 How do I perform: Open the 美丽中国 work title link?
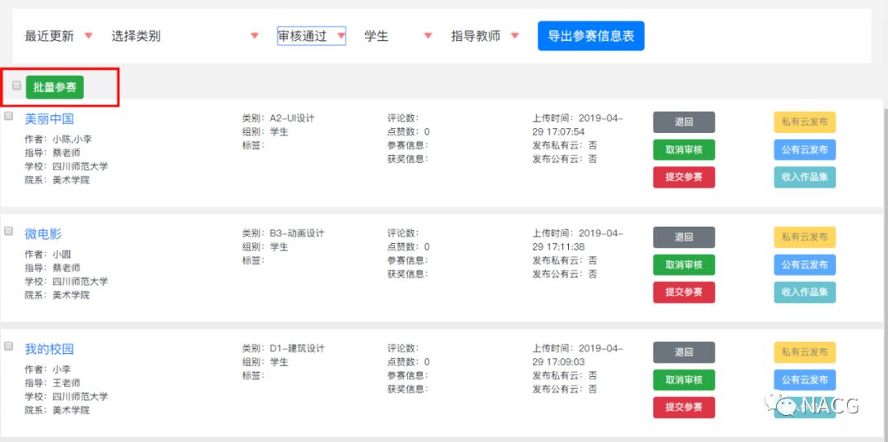49,119
